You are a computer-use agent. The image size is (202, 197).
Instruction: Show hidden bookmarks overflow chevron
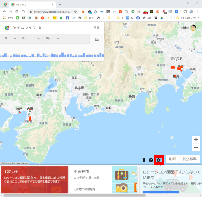click(x=171, y=18)
